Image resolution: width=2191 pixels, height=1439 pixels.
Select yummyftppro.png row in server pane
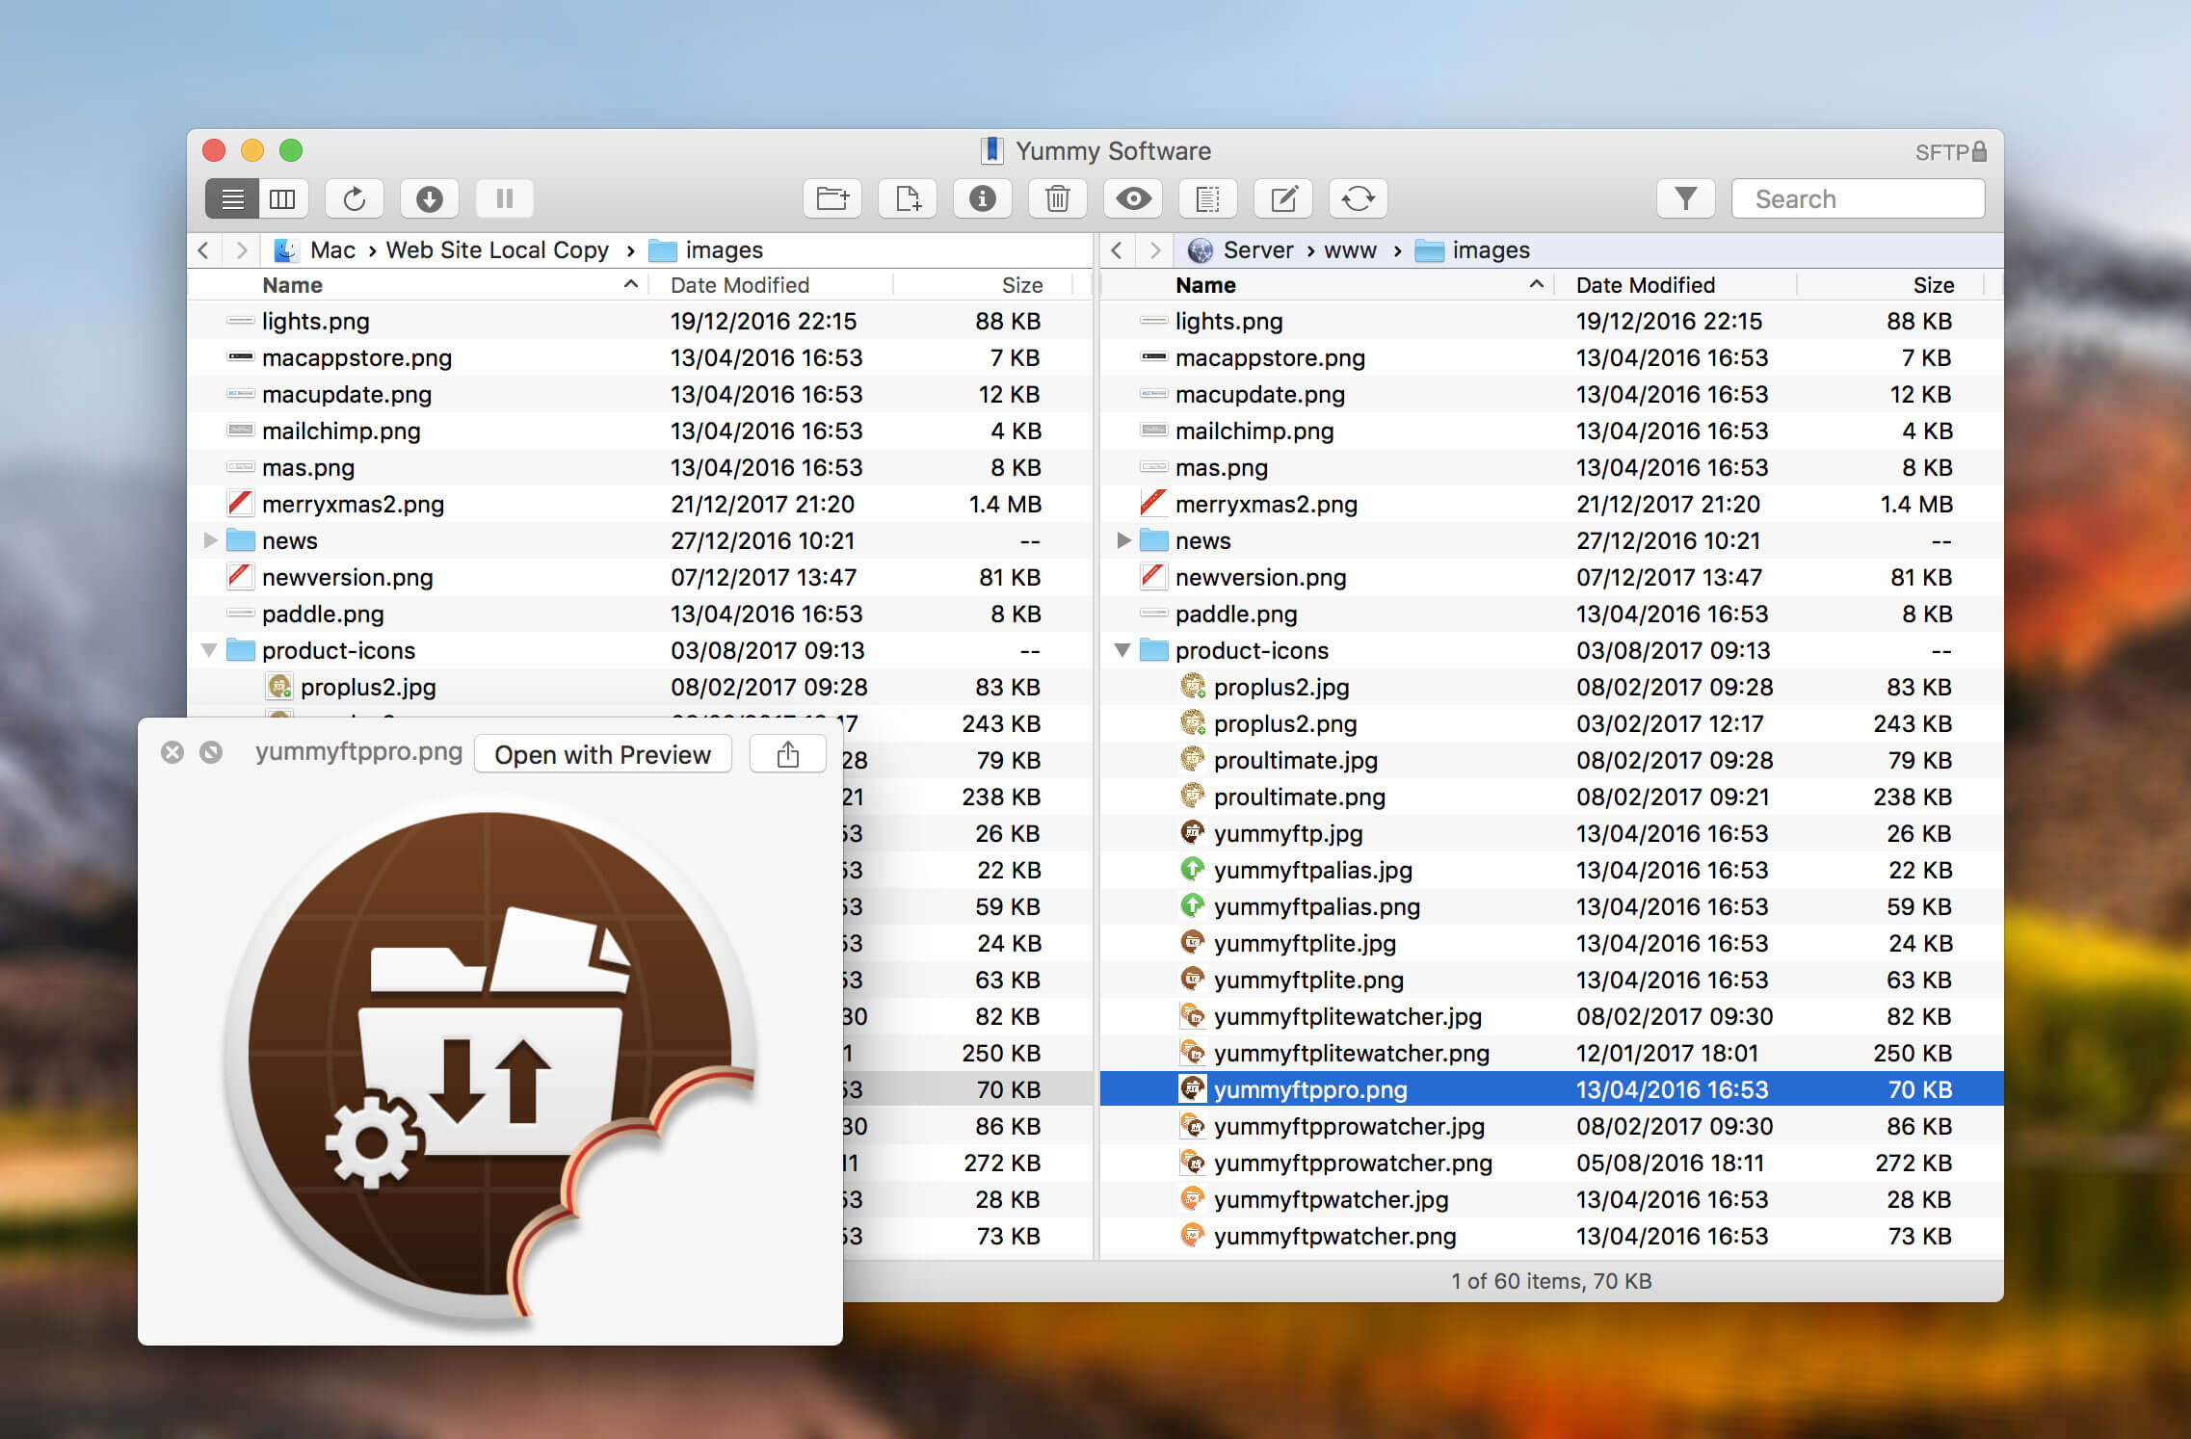tap(1551, 1089)
